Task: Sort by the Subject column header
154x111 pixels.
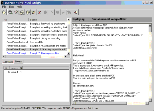Action: (x=48, y=20)
